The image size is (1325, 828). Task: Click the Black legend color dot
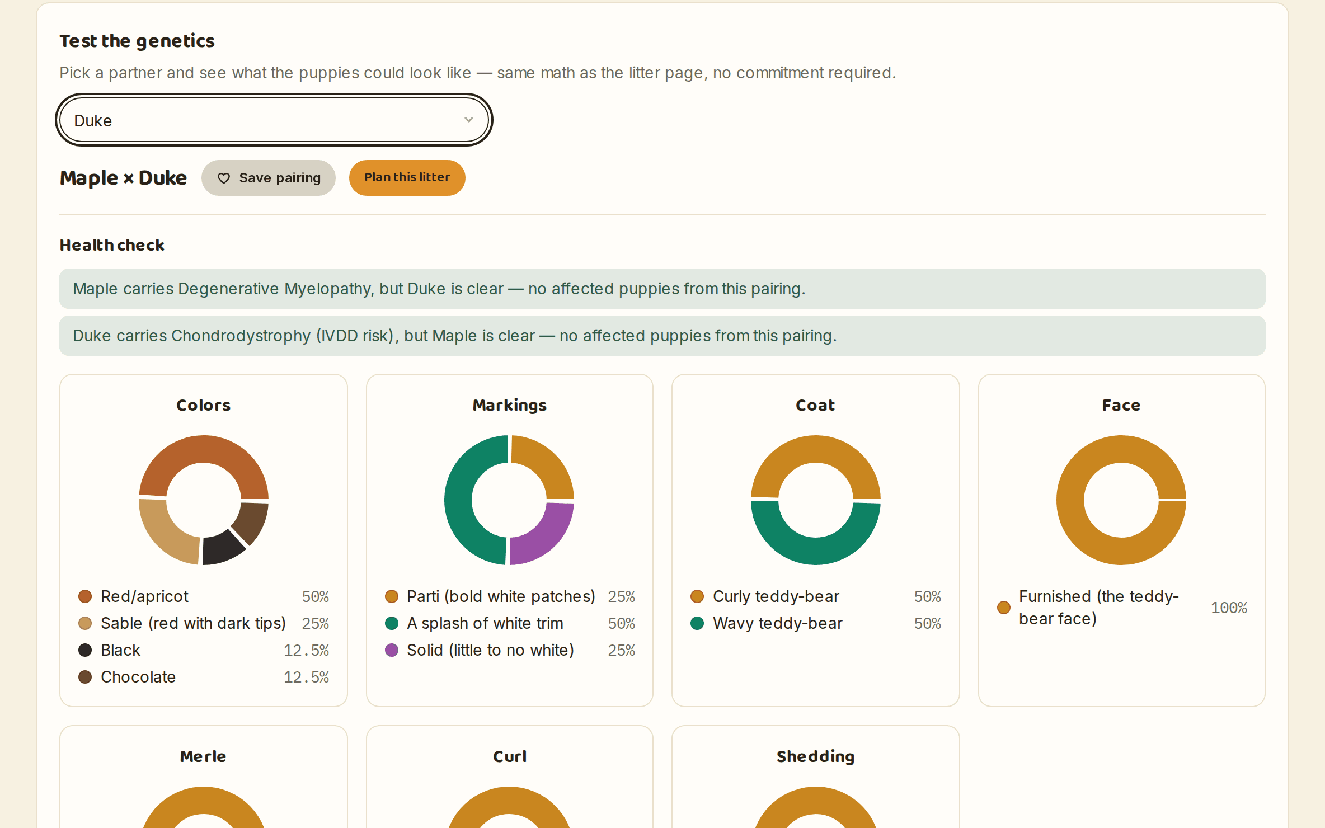pyautogui.click(x=85, y=650)
